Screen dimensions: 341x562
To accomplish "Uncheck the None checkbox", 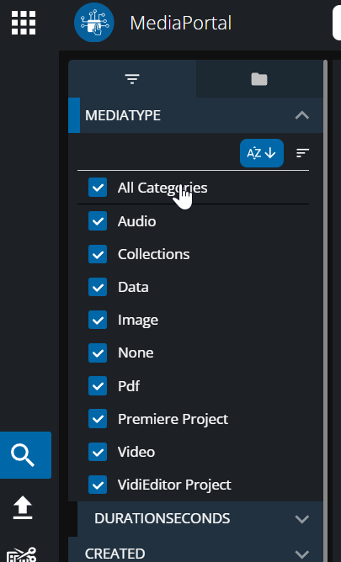I will (x=98, y=353).
